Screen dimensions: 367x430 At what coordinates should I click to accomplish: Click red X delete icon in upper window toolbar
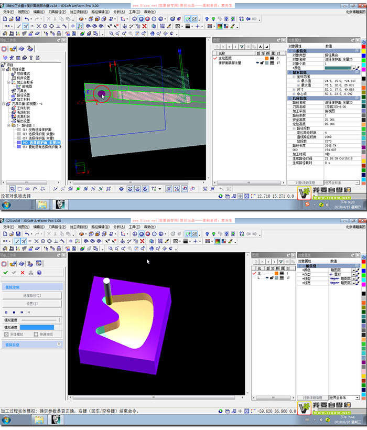145,26
